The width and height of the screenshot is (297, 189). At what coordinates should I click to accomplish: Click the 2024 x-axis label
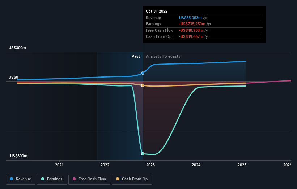coord(196,165)
